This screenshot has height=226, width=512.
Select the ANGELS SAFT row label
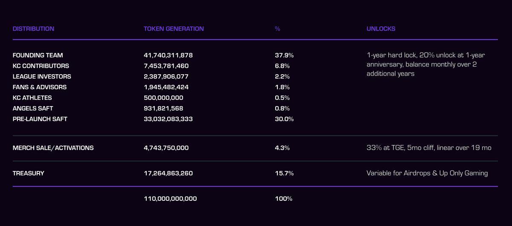tap(33, 108)
